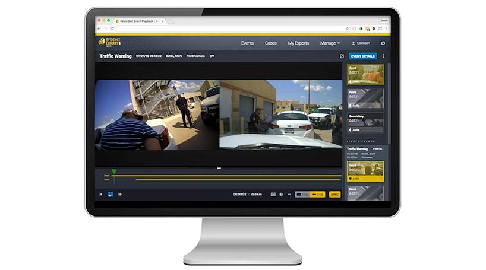Image resolution: width=486 pixels, height=270 pixels.
Task: Open the tjohnson user account menu
Action: 362,43
